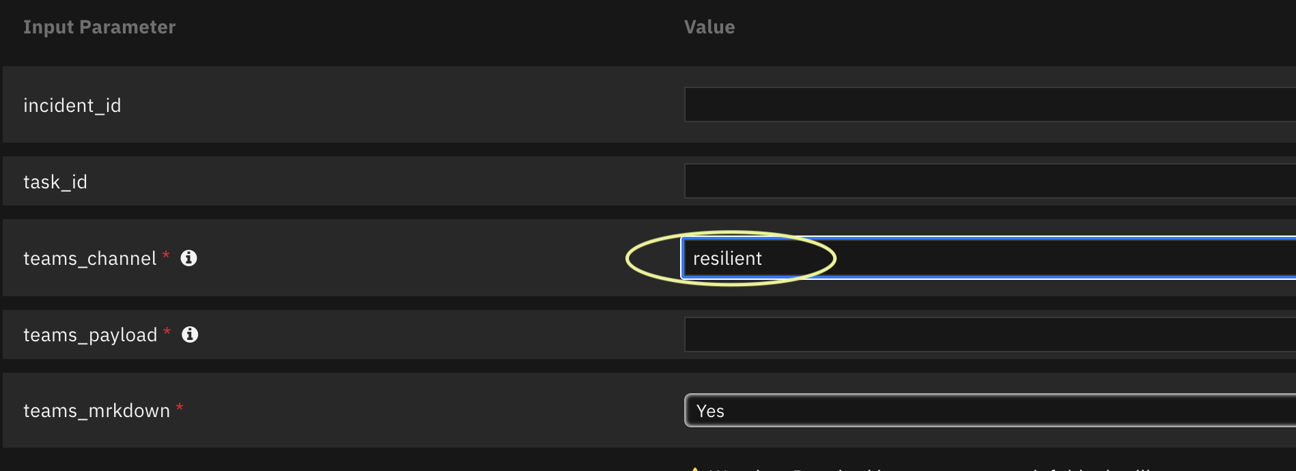The width and height of the screenshot is (1296, 471).
Task: Click the teams_payload info icon
Action: click(190, 334)
